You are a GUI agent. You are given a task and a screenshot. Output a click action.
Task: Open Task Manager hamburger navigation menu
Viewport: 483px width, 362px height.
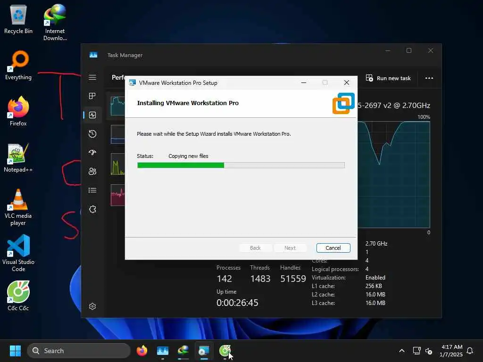tap(92, 77)
